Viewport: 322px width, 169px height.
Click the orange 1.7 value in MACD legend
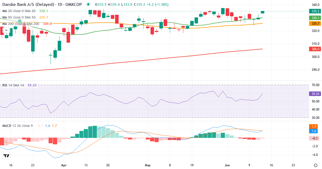54,126
